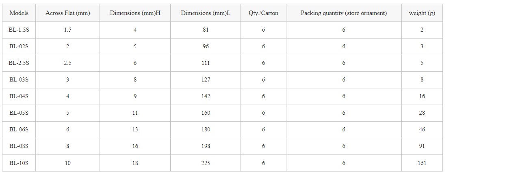Image resolution: width=505 pixels, height=178 pixels.
Task: Click the BL-03S model cell
Action: coord(19,80)
